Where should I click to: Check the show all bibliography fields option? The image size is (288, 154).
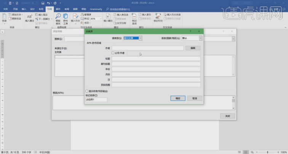click(87, 91)
